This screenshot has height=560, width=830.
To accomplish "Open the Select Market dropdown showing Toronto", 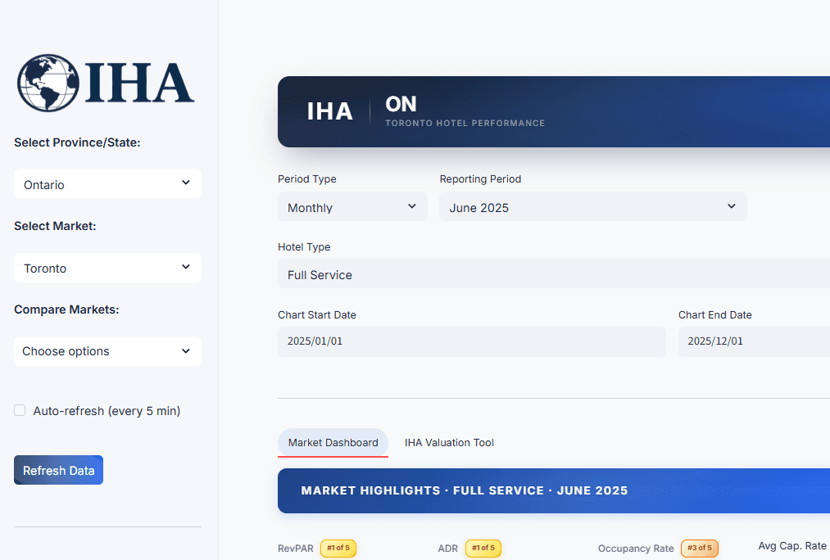I will (107, 268).
